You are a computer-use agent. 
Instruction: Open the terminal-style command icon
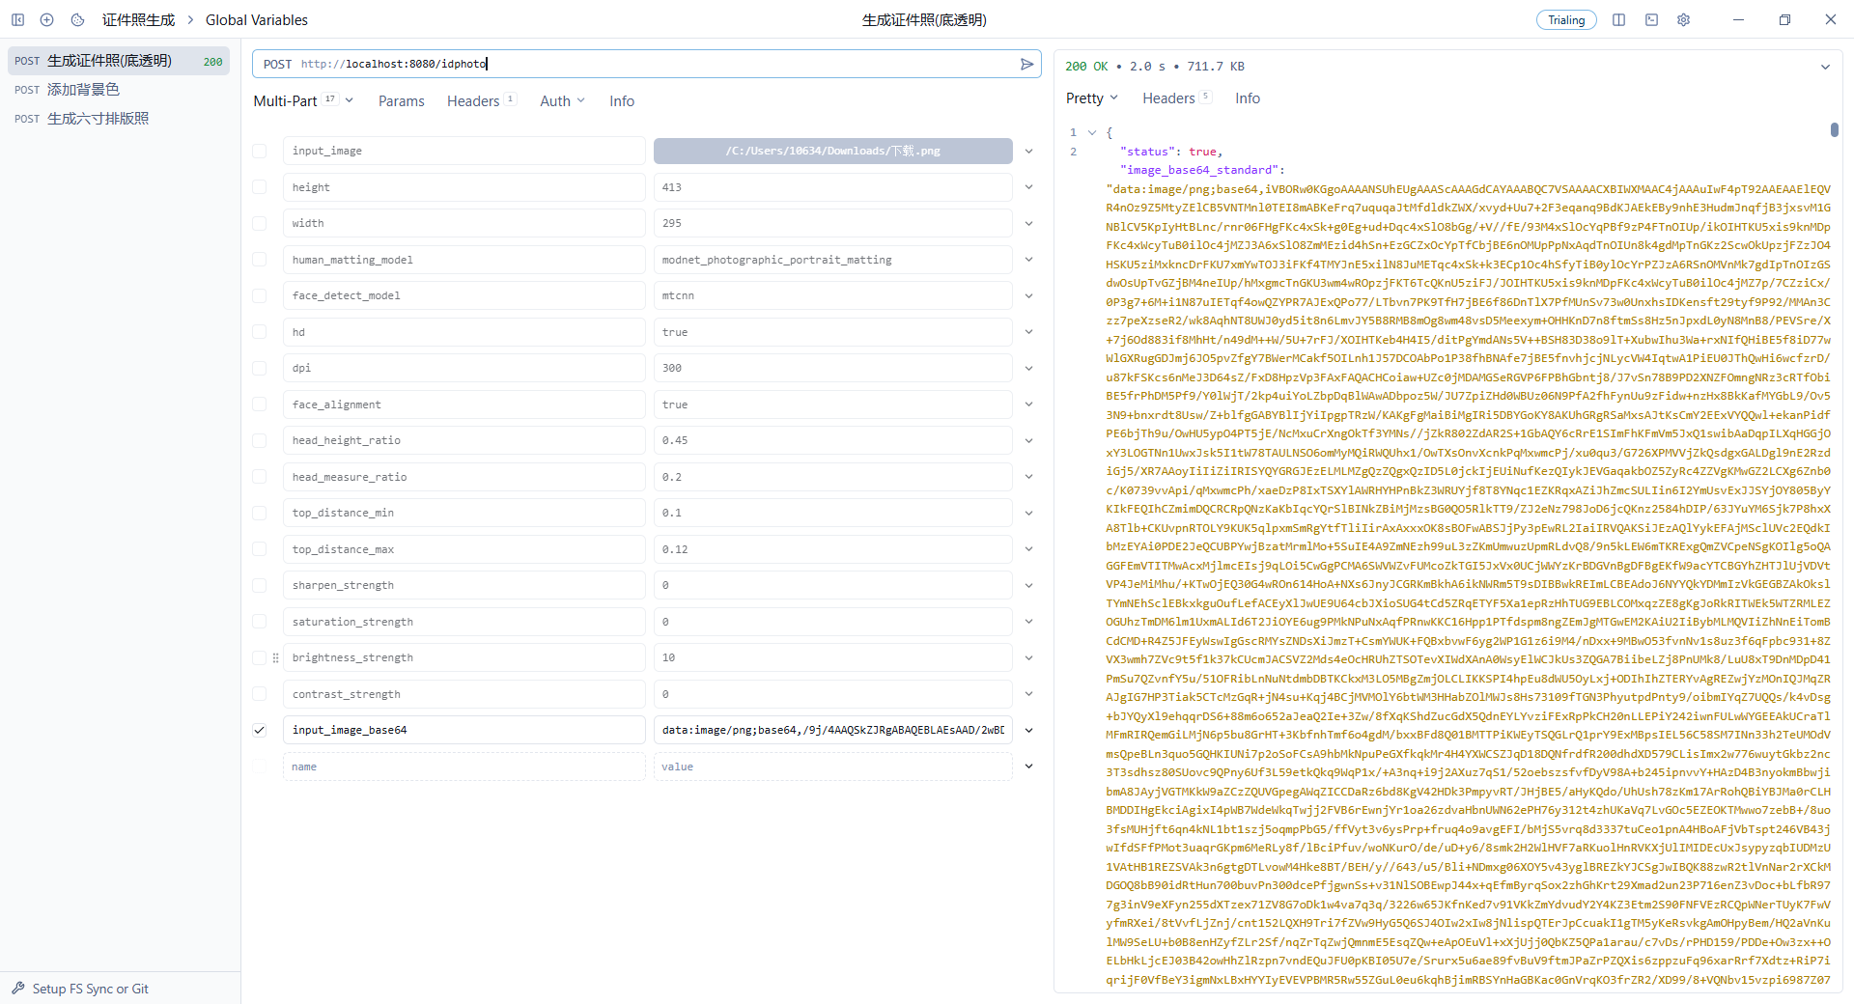(x=1651, y=20)
